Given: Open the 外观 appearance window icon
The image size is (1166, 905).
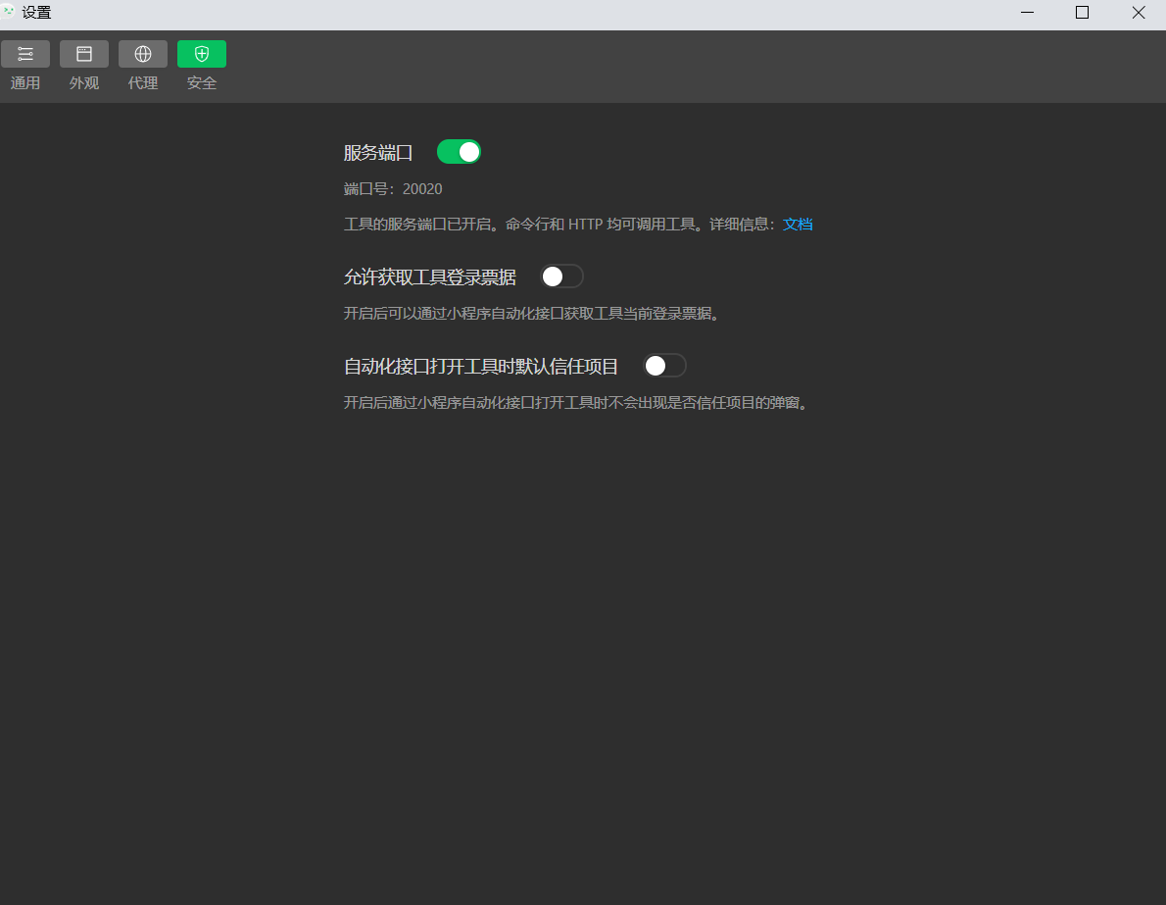Looking at the screenshot, I should point(84,54).
